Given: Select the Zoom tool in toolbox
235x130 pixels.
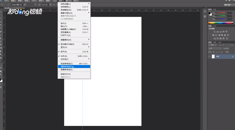Looking at the screenshot, I should [1, 74].
